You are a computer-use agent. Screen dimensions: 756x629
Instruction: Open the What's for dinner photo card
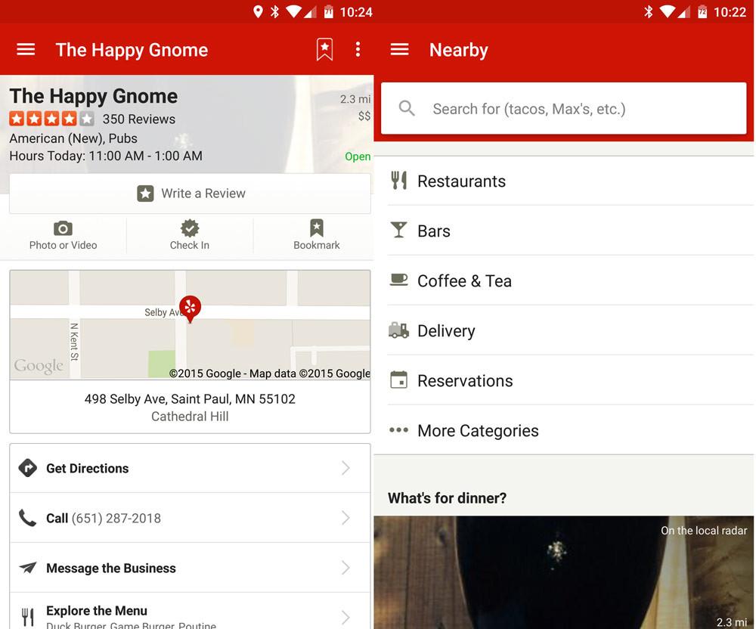tap(563, 572)
